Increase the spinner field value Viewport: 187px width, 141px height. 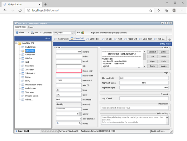(x=80, y=113)
